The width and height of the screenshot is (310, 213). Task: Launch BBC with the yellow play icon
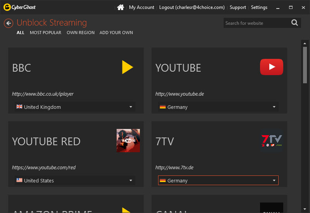[127, 67]
